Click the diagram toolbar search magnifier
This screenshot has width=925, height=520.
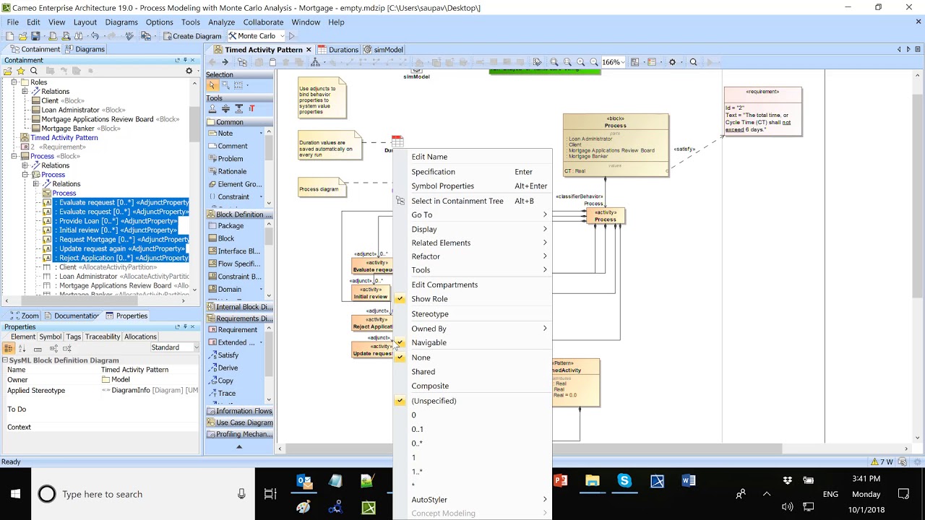pos(693,62)
